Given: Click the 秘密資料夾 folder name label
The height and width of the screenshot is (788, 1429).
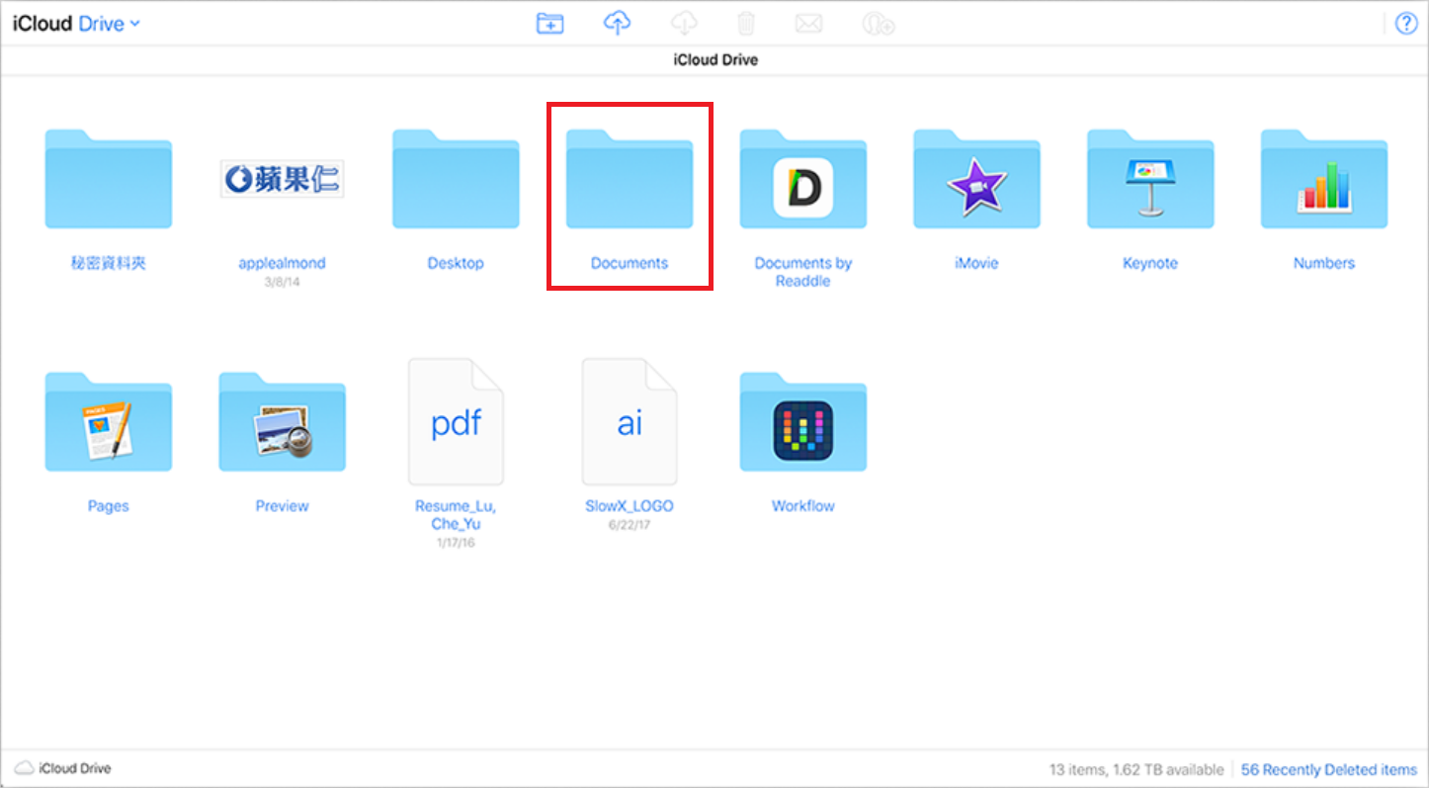Looking at the screenshot, I should 109,263.
